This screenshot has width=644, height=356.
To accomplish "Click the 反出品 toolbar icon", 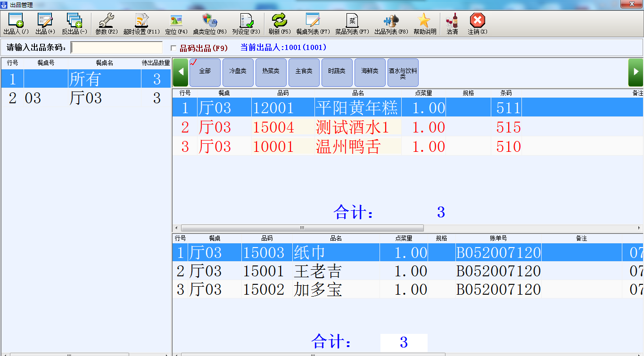I will click(x=74, y=21).
